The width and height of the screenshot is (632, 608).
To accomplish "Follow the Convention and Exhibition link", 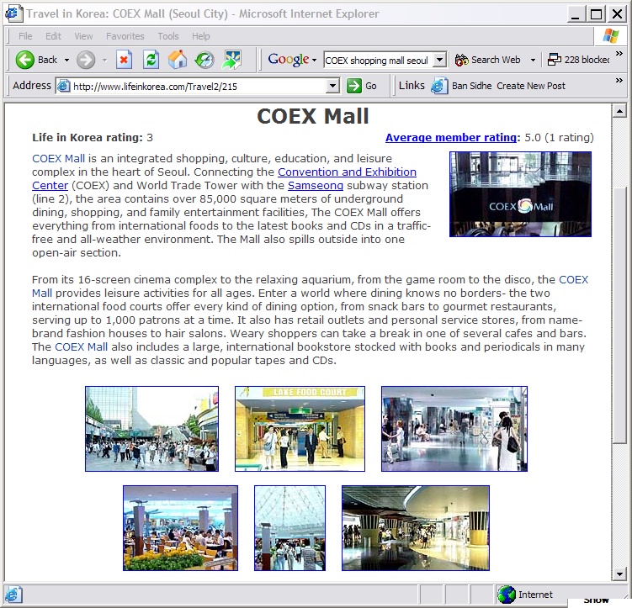I will click(x=347, y=172).
